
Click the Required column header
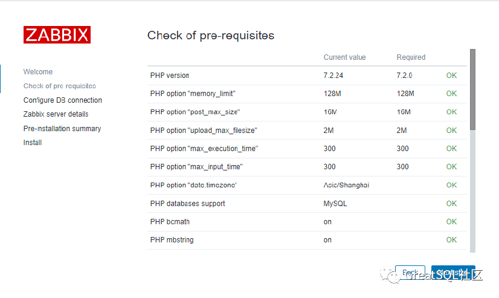[x=411, y=57]
